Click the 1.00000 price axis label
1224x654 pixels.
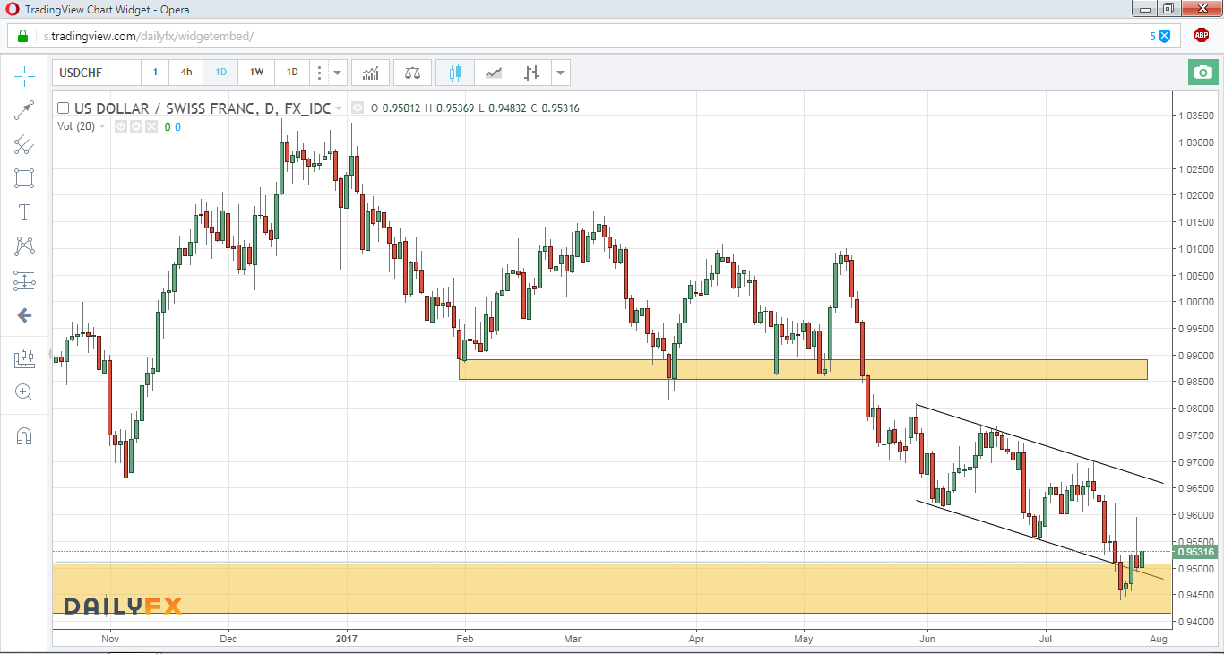1196,302
